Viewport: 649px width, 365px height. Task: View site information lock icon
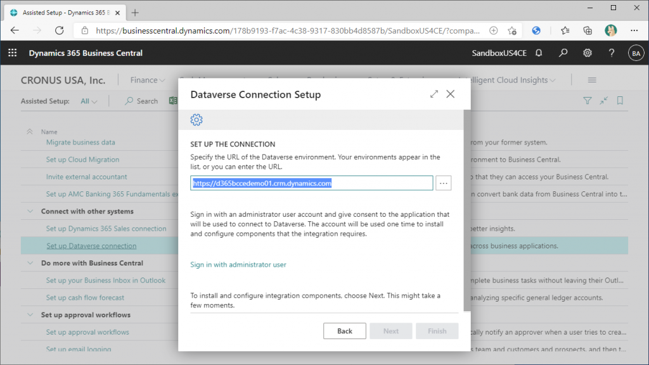tap(85, 30)
